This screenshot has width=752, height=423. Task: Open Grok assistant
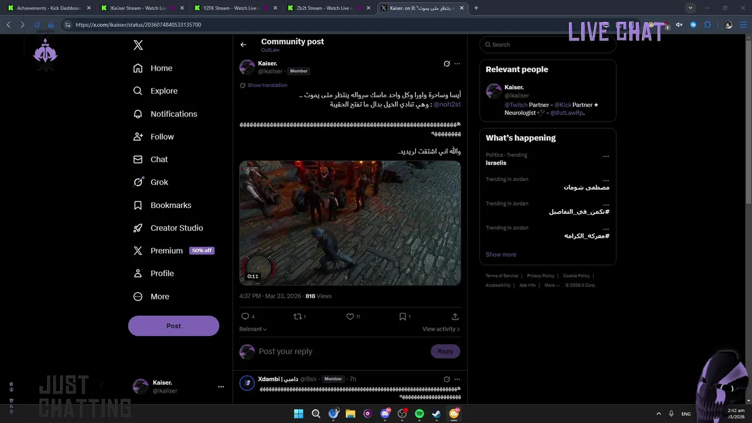pyautogui.click(x=150, y=182)
